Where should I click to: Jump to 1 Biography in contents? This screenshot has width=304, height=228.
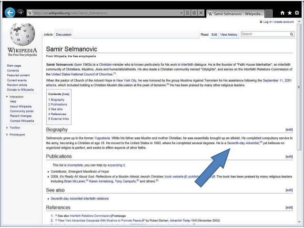[56, 100]
